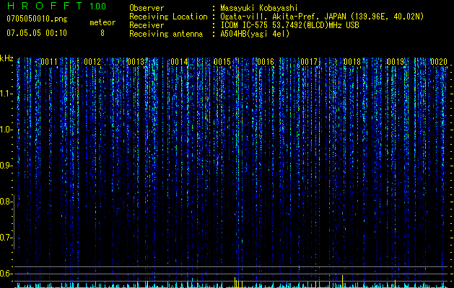
Task: Click the 0.7 kHz axis label
Action: (6, 238)
